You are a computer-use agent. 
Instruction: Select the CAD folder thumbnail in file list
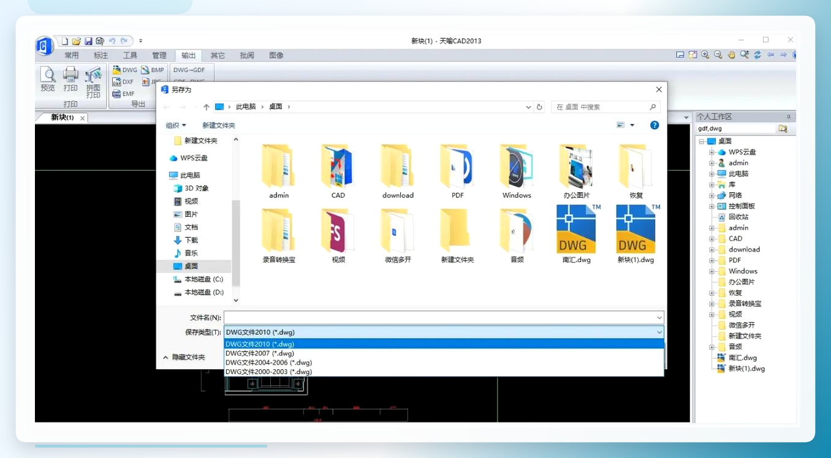(x=338, y=171)
